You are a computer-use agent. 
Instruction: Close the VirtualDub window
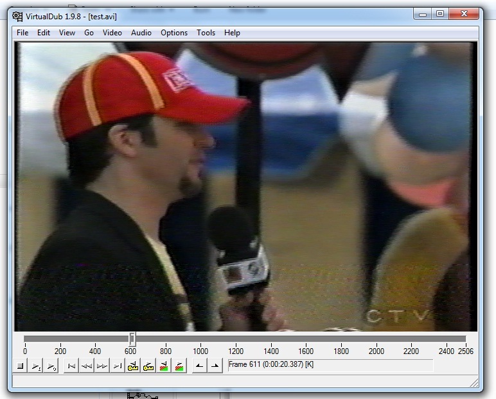coord(464,14)
